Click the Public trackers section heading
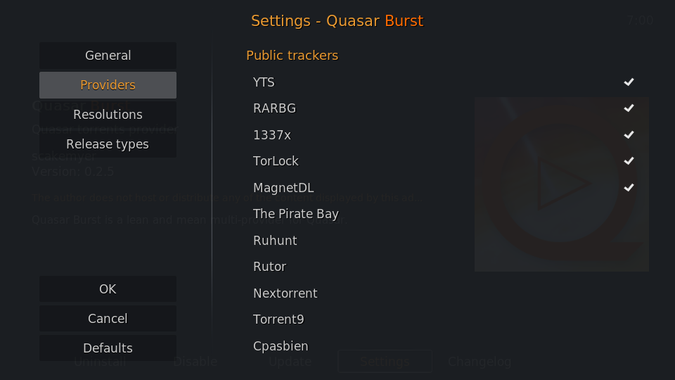This screenshot has height=380, width=675. pos(292,56)
